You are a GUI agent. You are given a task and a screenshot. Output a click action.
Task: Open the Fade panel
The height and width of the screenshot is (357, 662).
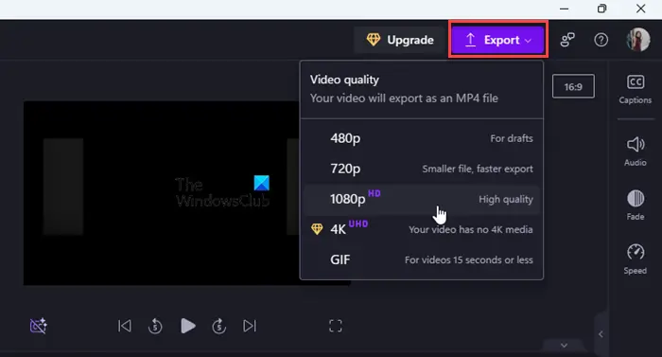click(x=635, y=205)
